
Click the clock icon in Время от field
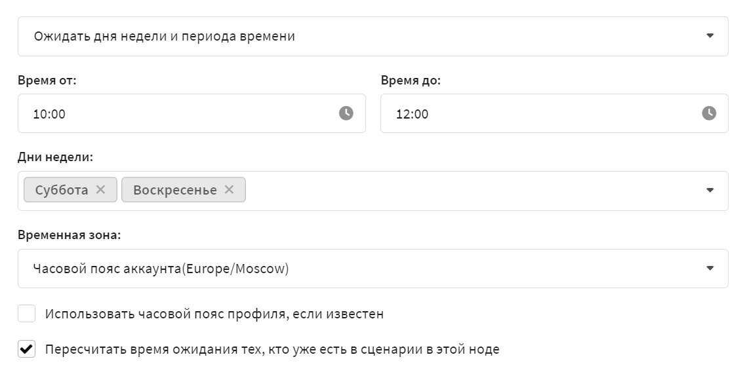pyautogui.click(x=346, y=113)
